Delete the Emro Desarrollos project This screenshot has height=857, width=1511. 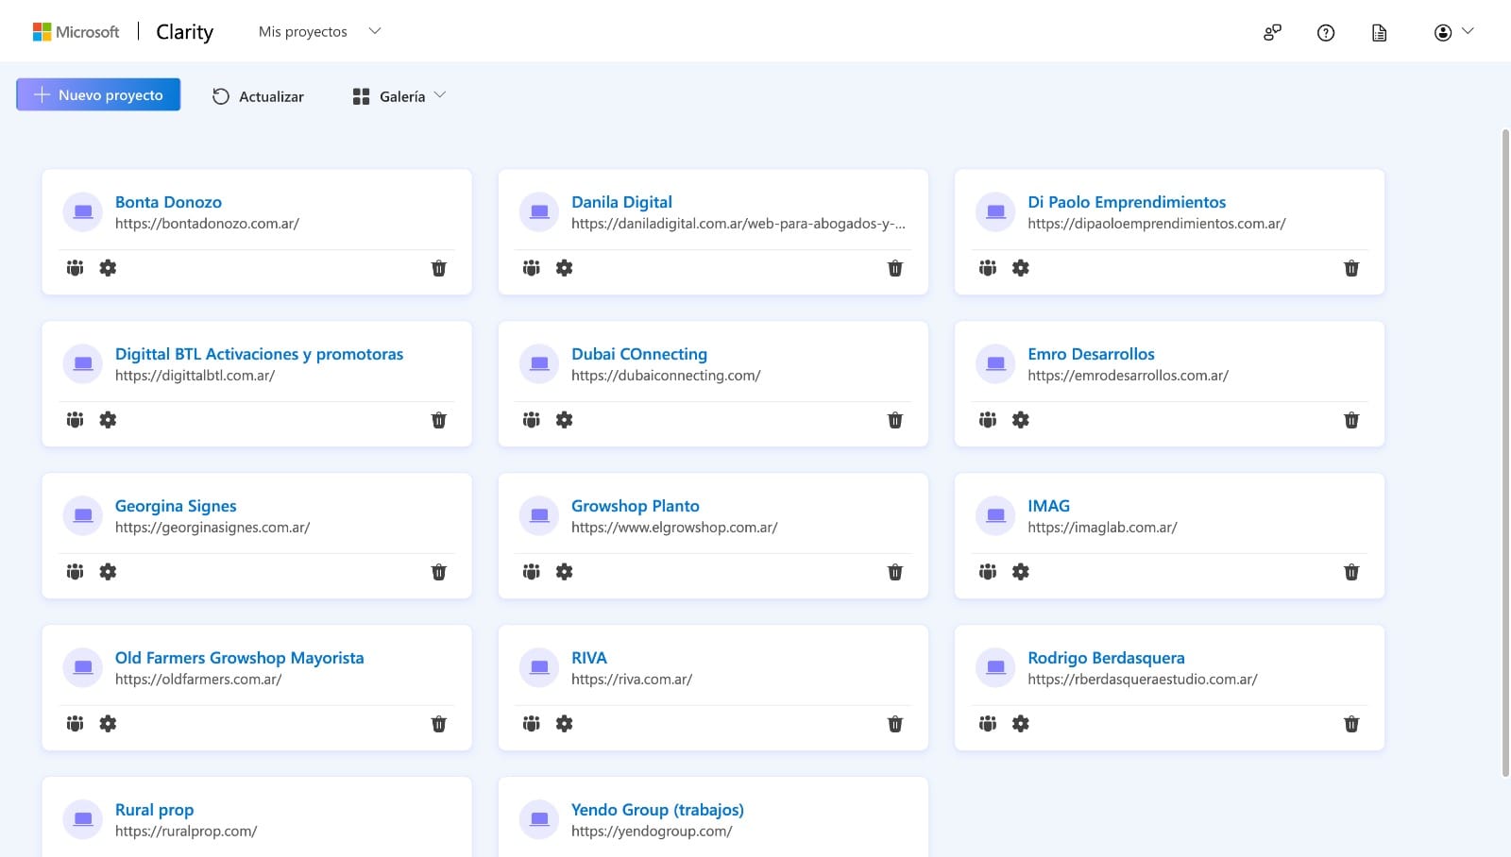[1351, 420]
